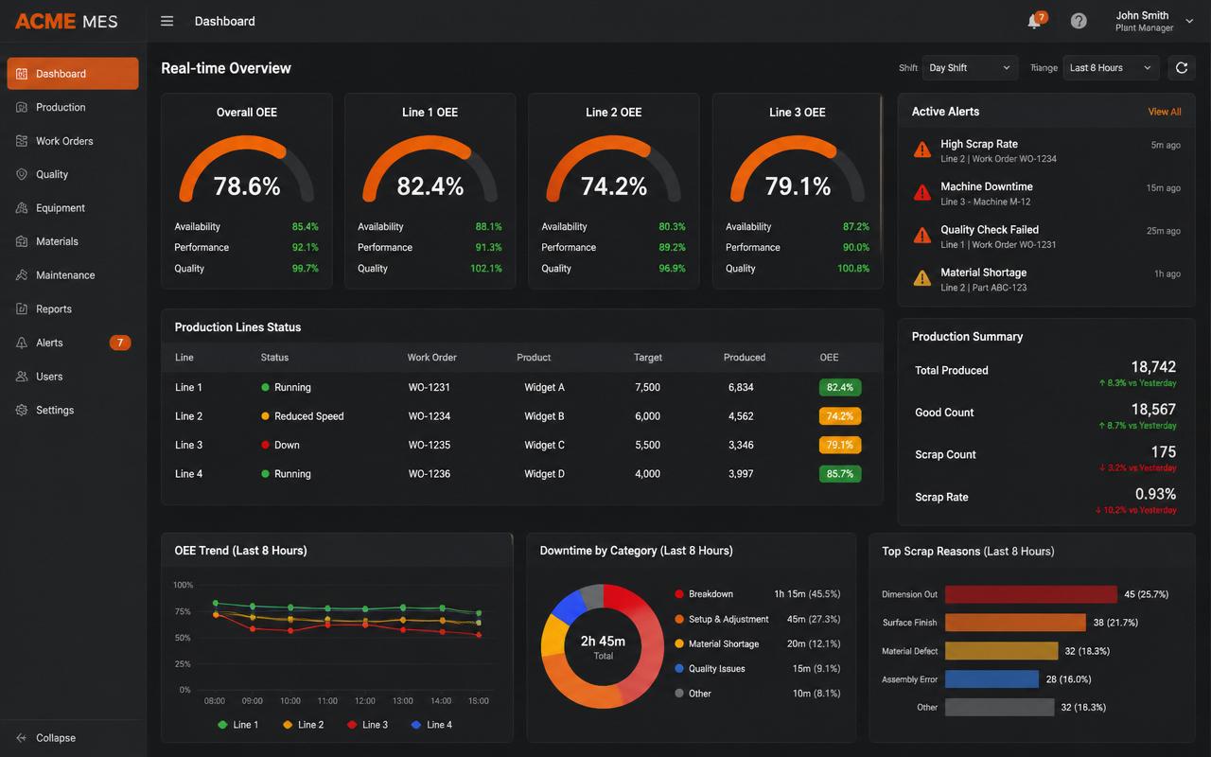Viewport: 1211px width, 757px height.
Task: Toggle Line 3 legend in OEE Trend
Action: click(367, 725)
